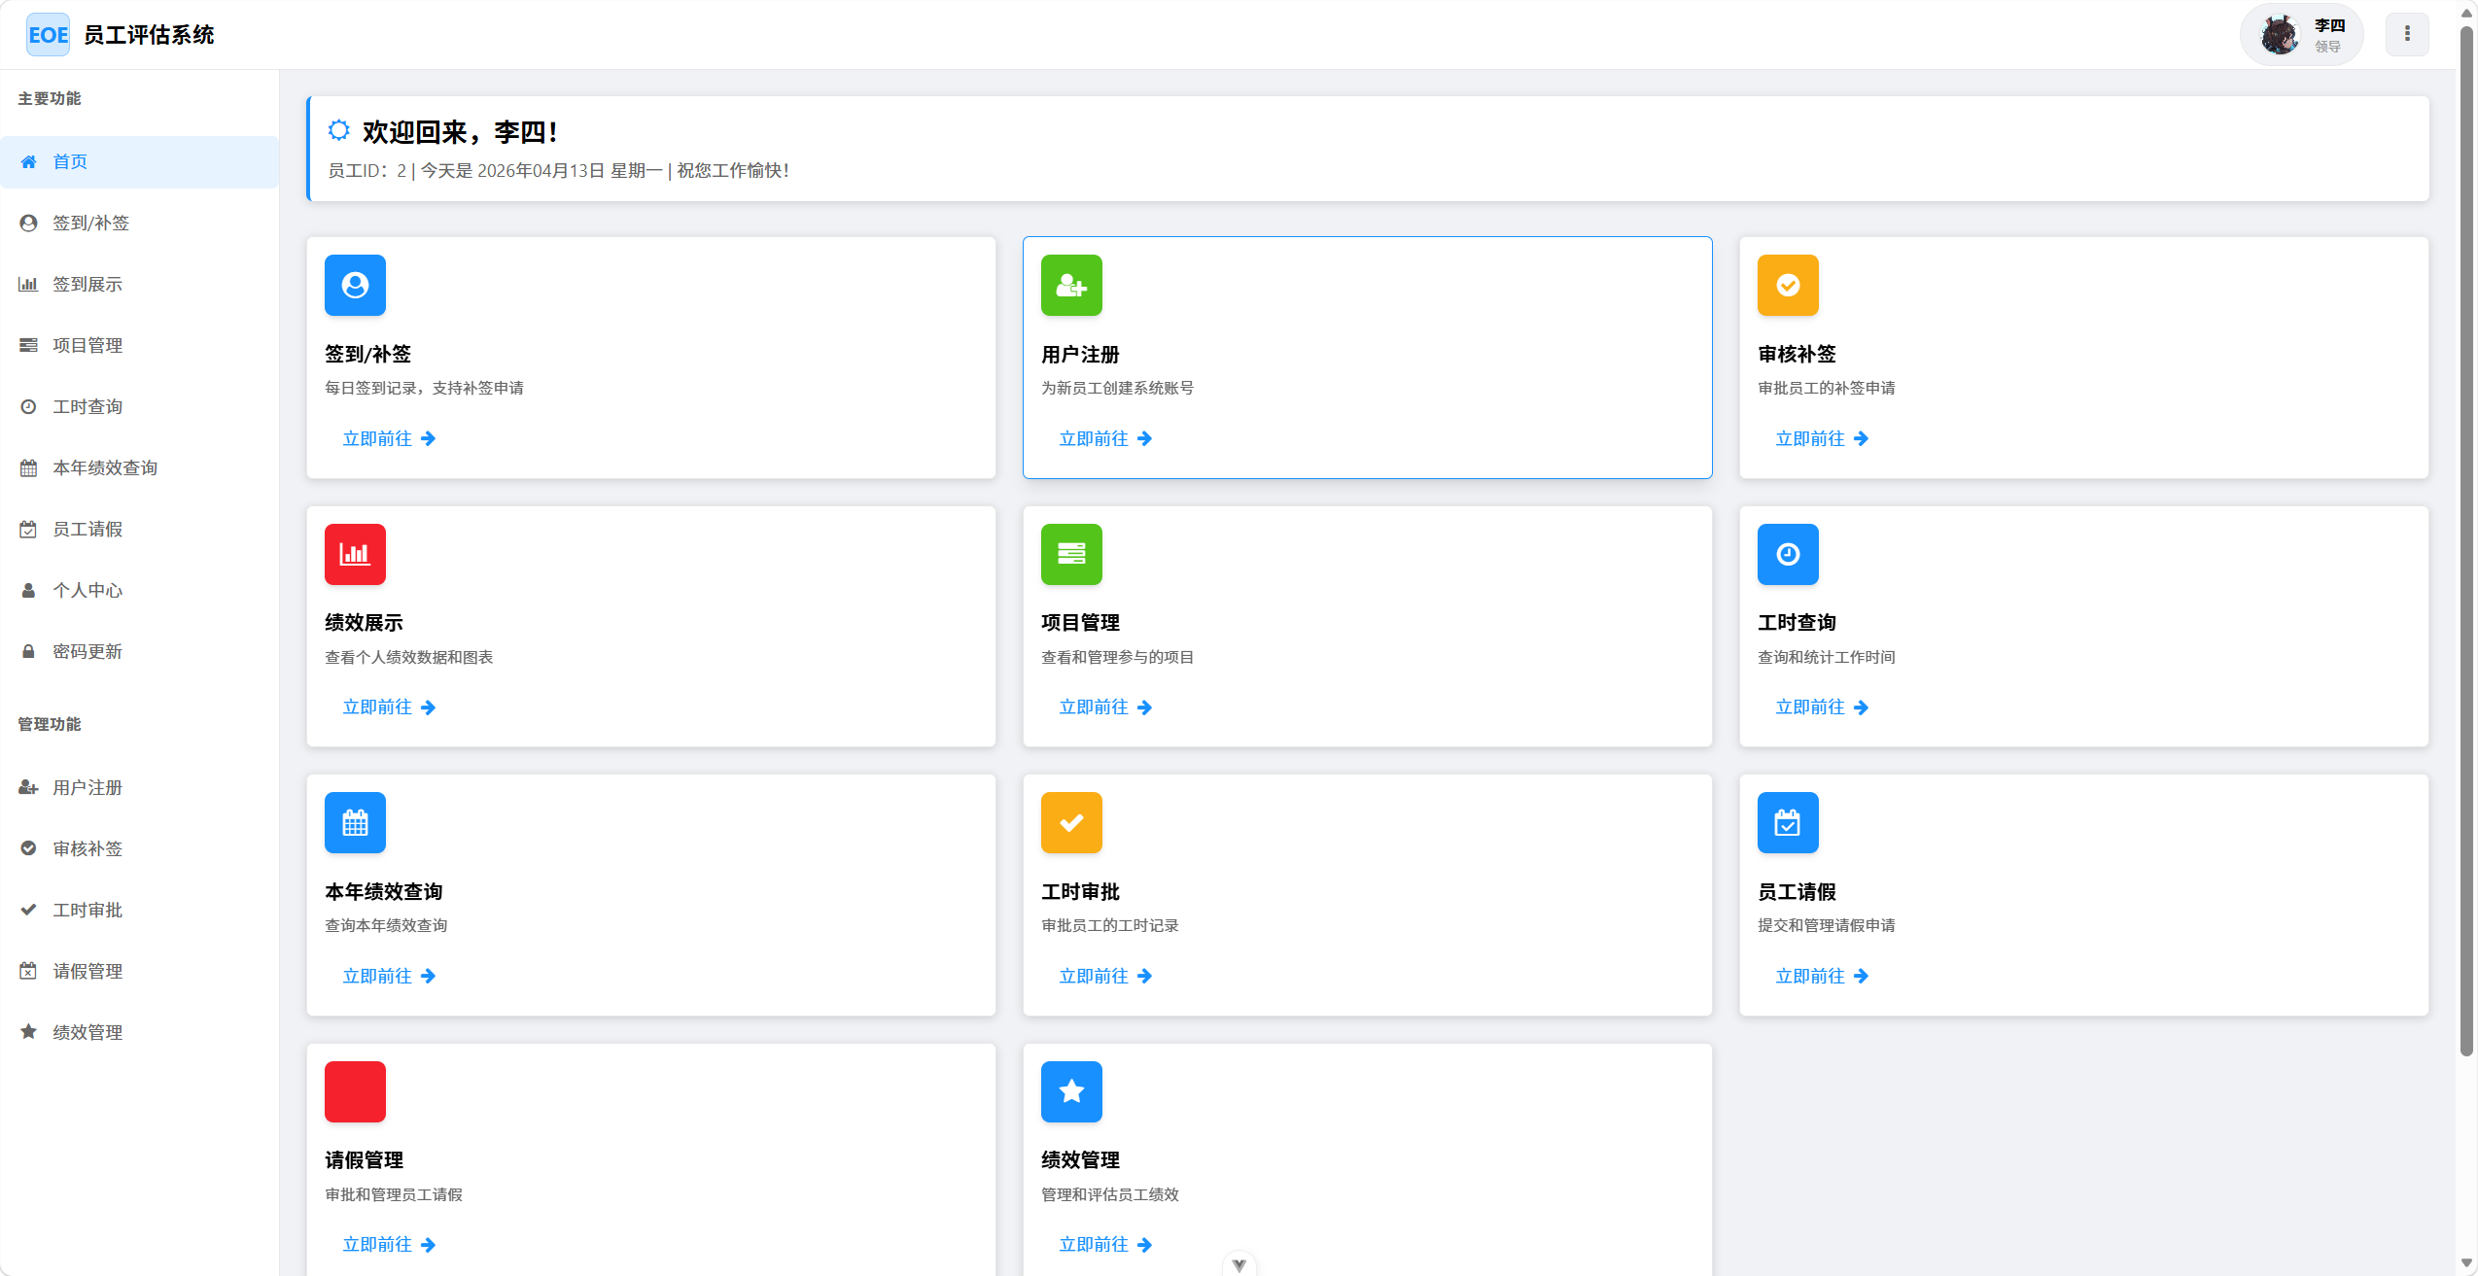This screenshot has width=2478, height=1276.
Task: Click the red 请假管理 card square
Action: coord(355,1091)
